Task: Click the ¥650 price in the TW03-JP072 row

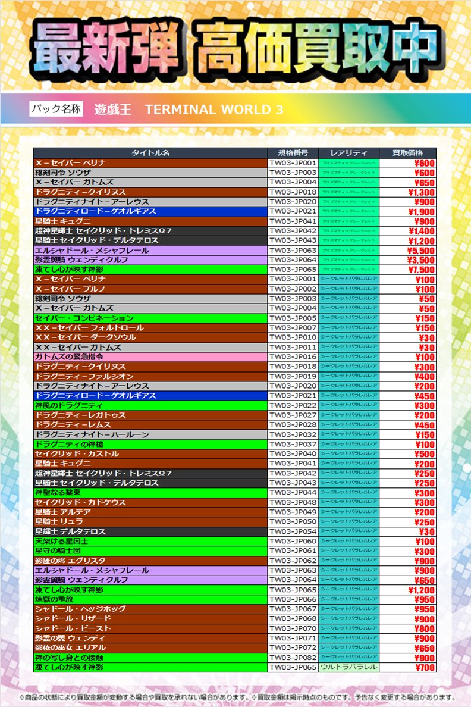Action: click(x=407, y=647)
